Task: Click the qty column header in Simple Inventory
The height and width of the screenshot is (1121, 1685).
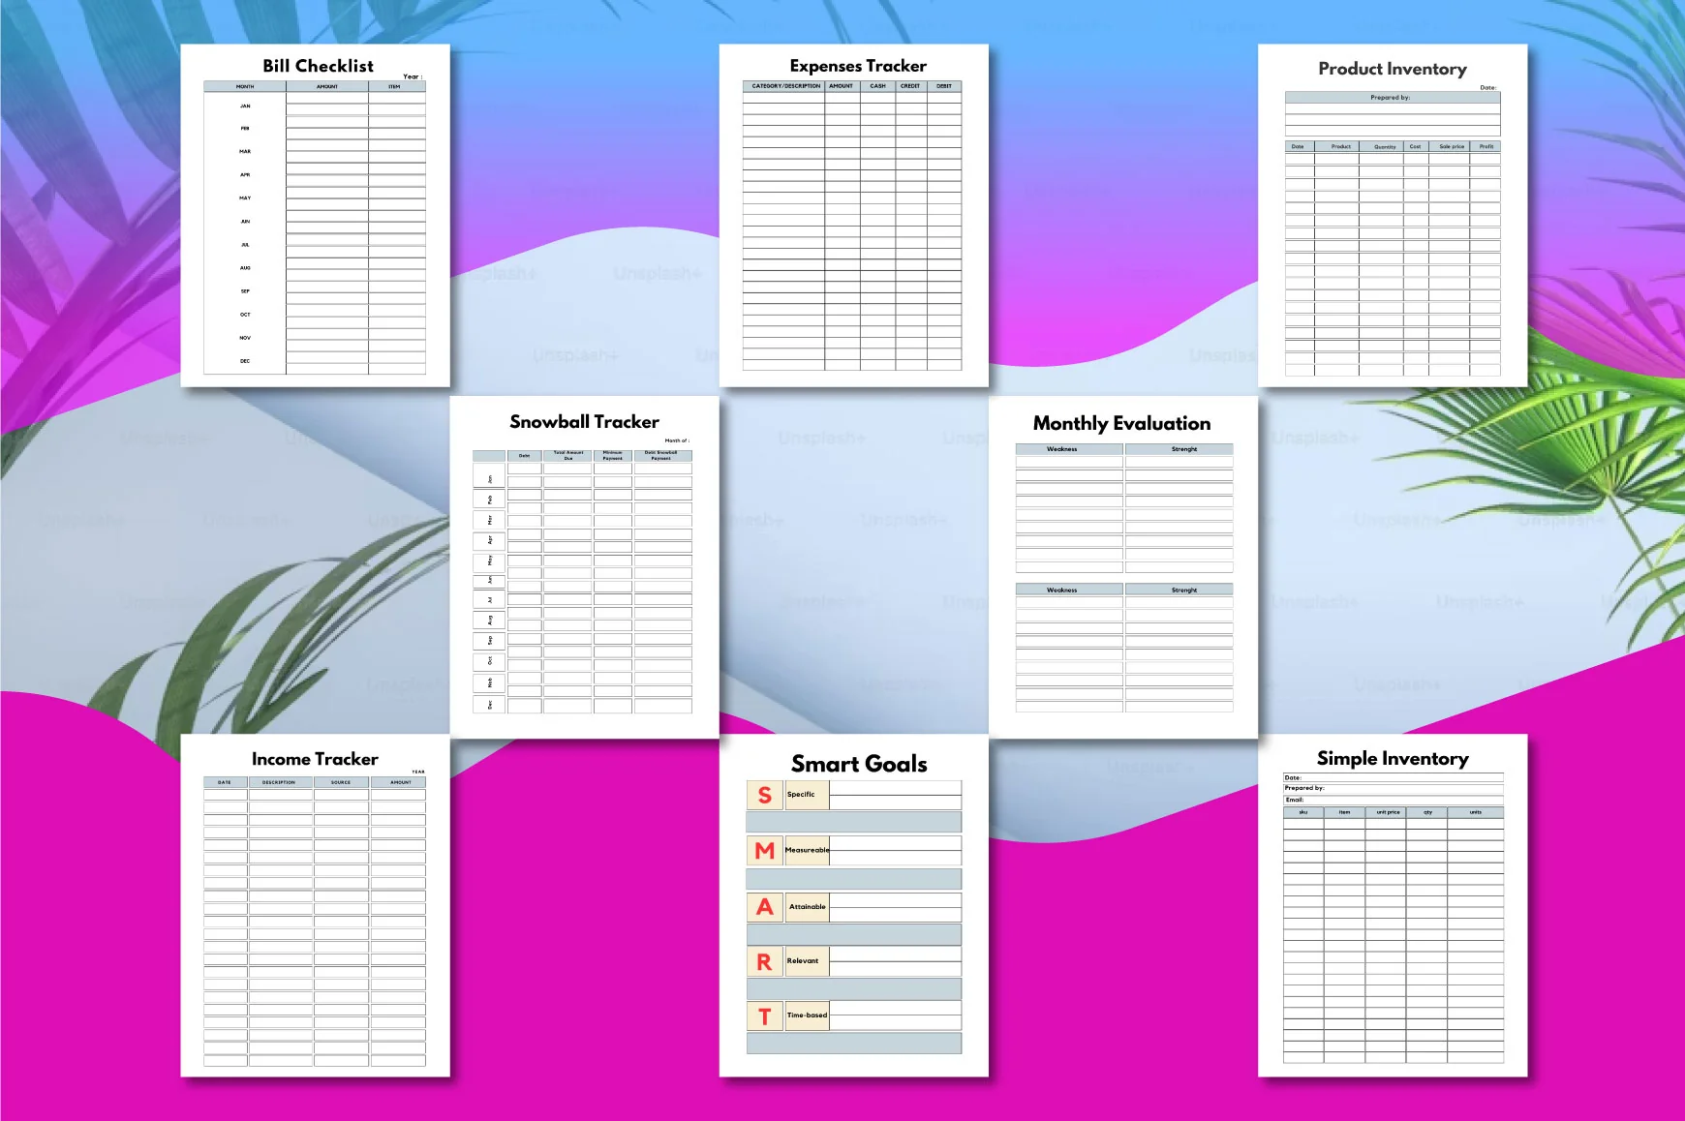Action: (x=1427, y=812)
